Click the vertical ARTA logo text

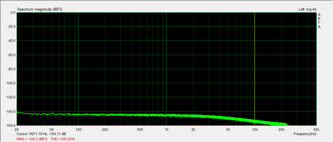click(319, 21)
